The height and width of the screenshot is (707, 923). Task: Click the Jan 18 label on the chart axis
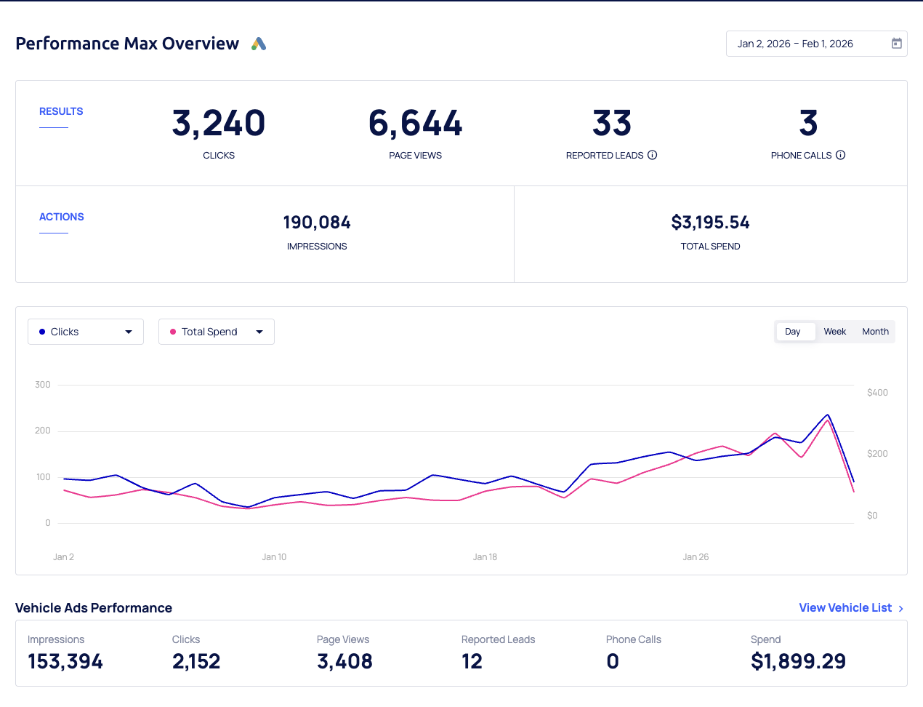click(x=485, y=557)
